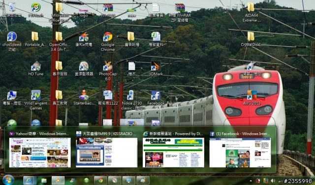The height and width of the screenshot is (185, 315).
Task: Launch the FTPRush shortcut
Action: [x=36, y=7]
